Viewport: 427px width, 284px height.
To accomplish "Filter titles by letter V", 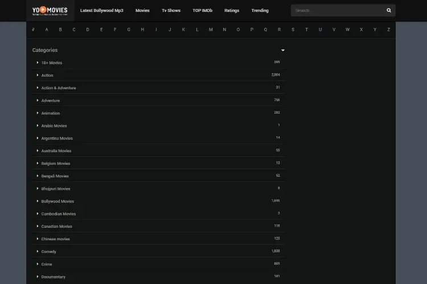I will click(x=334, y=30).
